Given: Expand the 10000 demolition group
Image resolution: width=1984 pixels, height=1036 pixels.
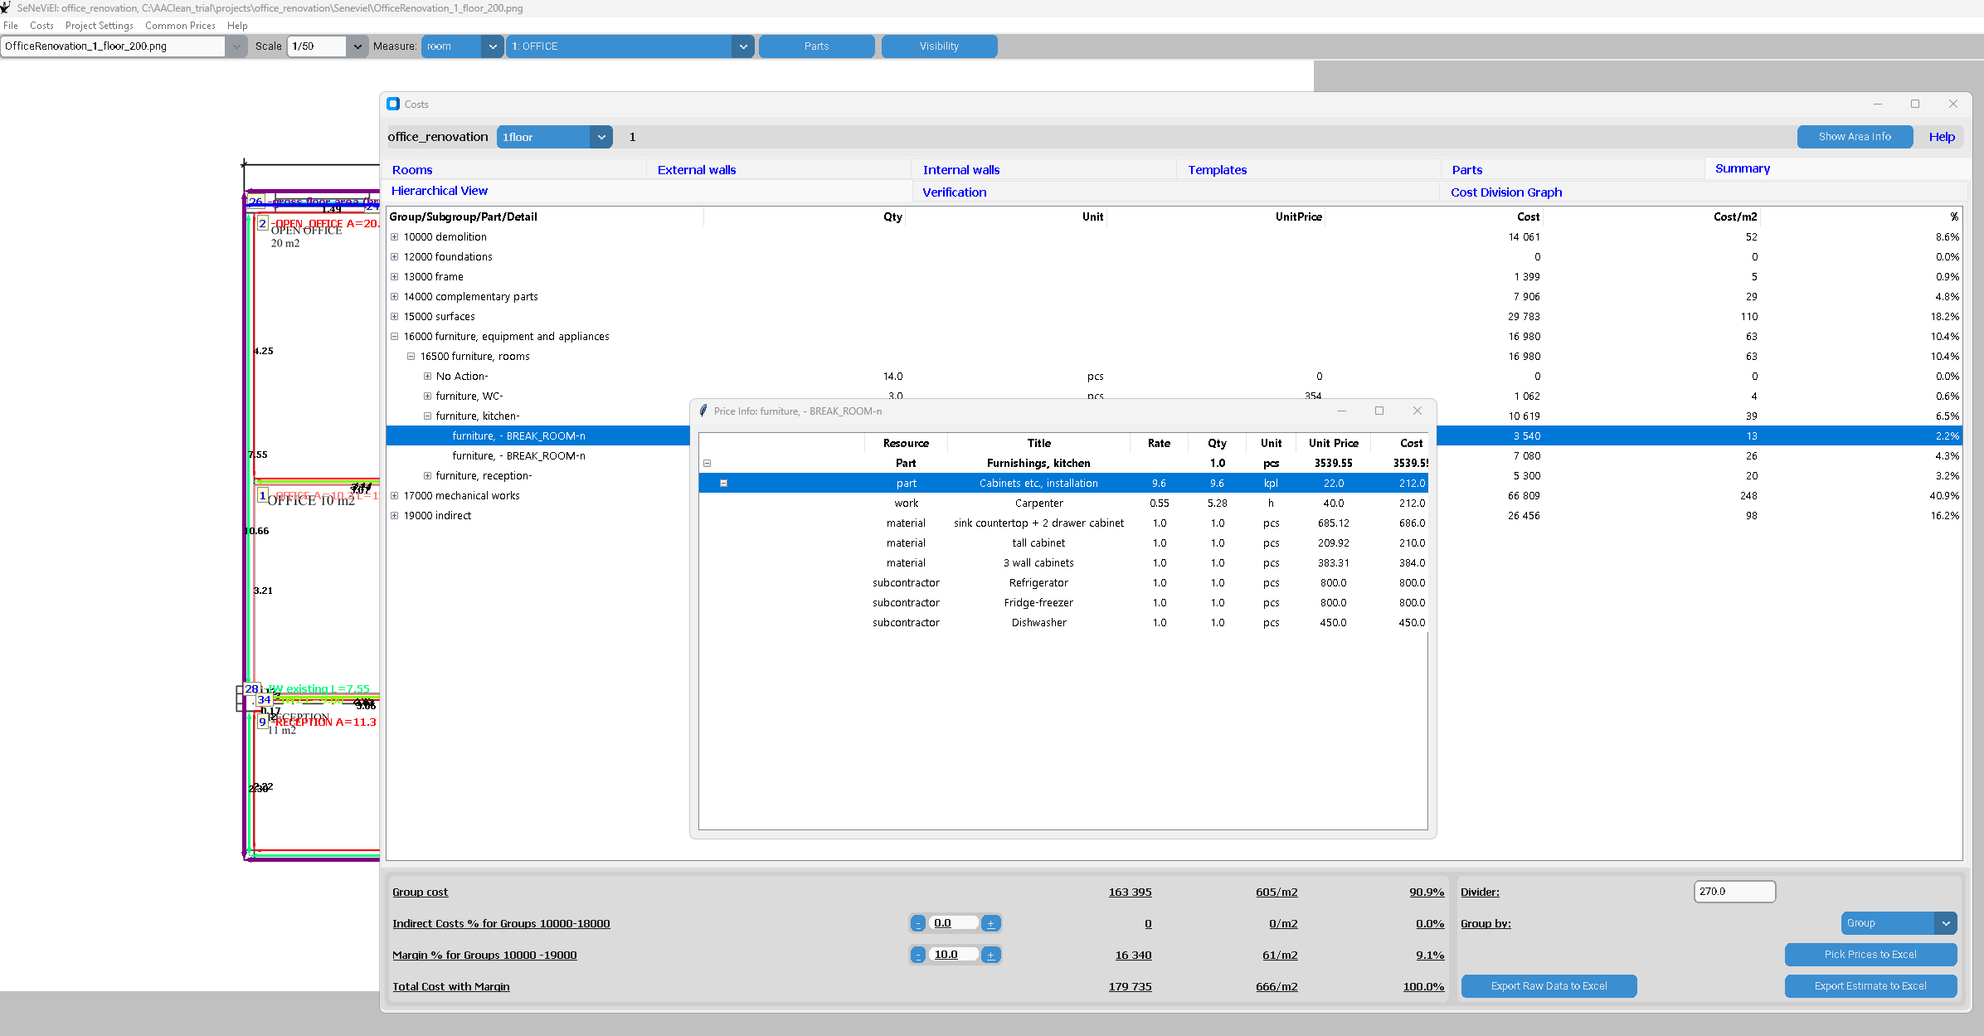Looking at the screenshot, I should (395, 237).
